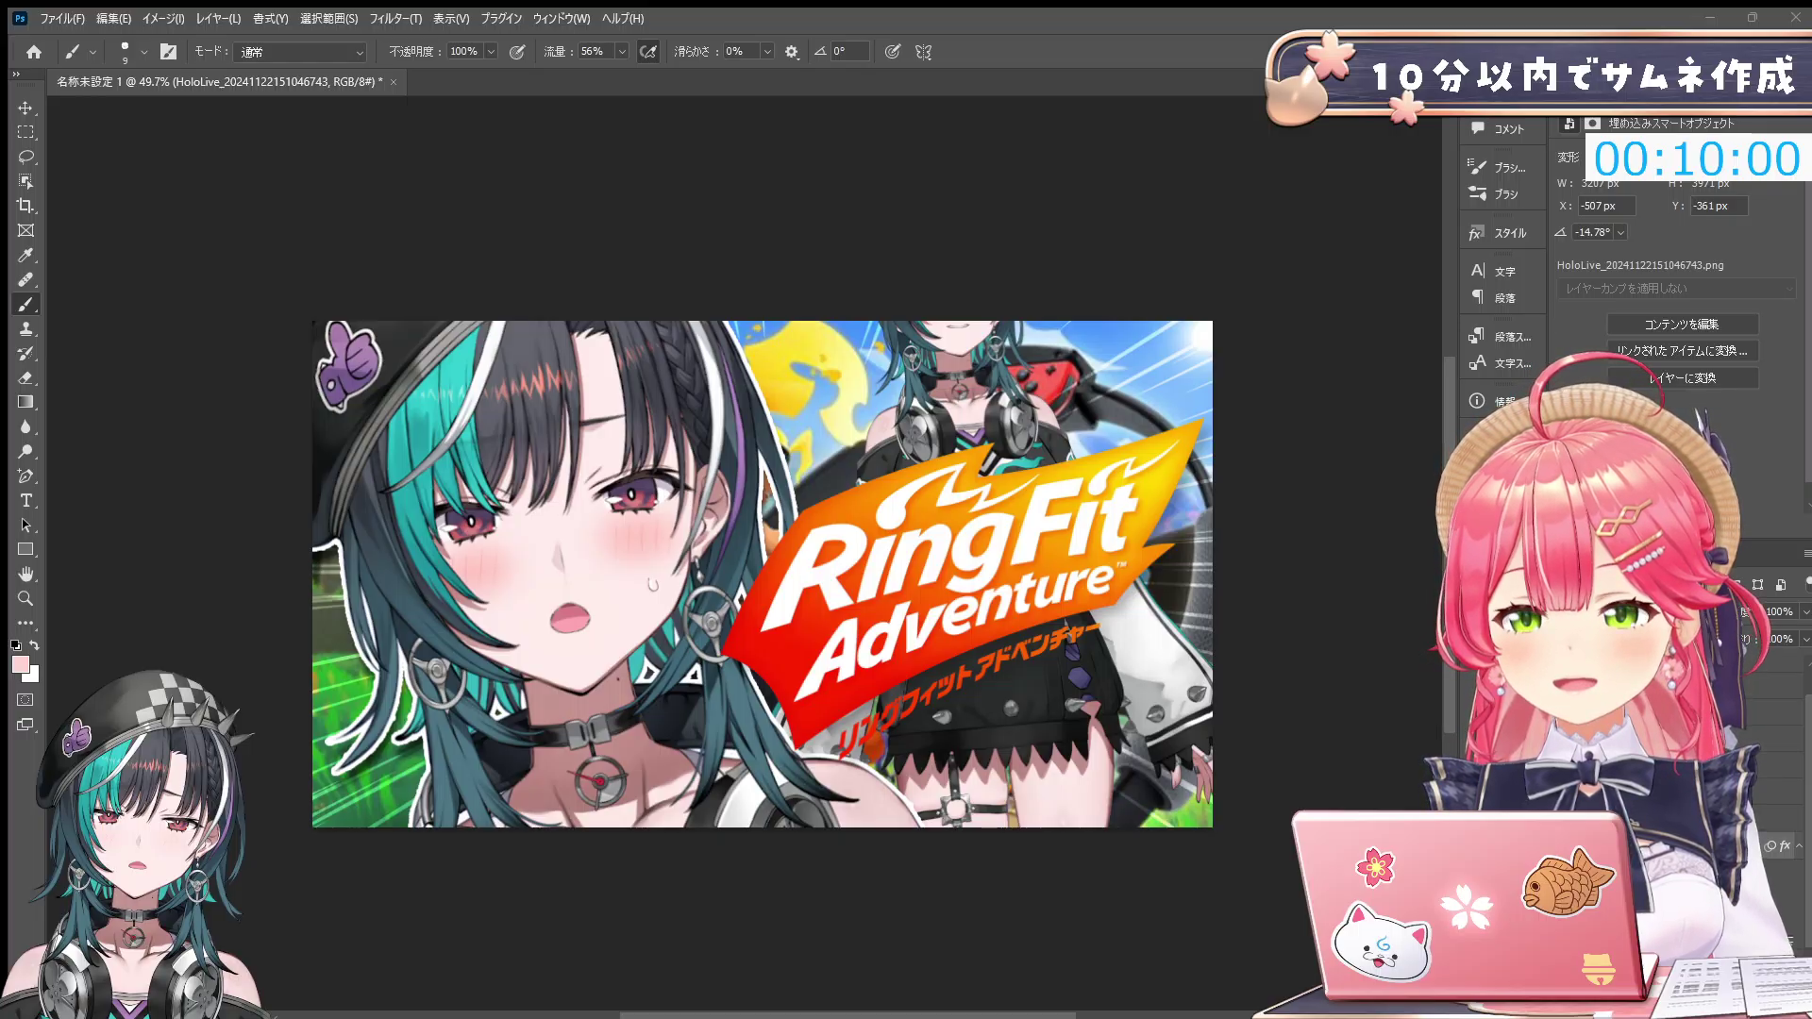Toggle the brush settings panel button
Image resolution: width=1812 pixels, height=1019 pixels.
click(x=168, y=52)
